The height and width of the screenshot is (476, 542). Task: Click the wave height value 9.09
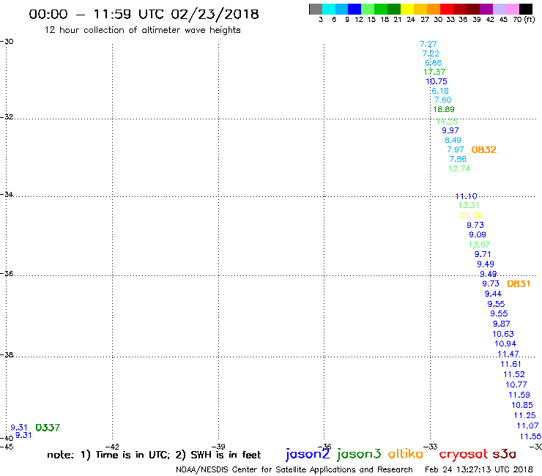click(478, 235)
